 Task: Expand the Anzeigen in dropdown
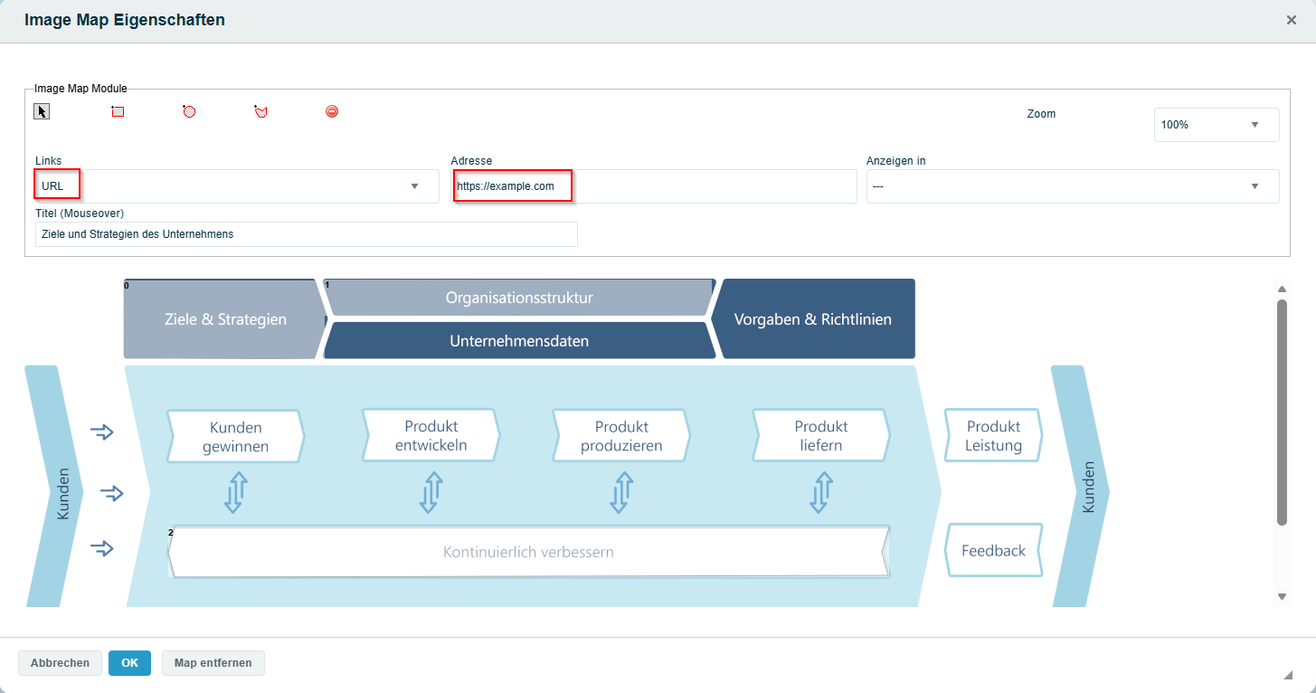click(1073, 186)
